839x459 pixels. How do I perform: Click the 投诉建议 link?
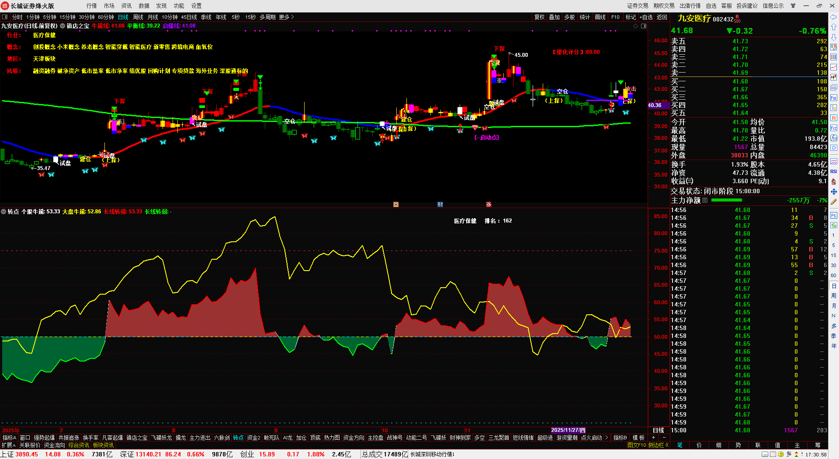tap(747, 6)
